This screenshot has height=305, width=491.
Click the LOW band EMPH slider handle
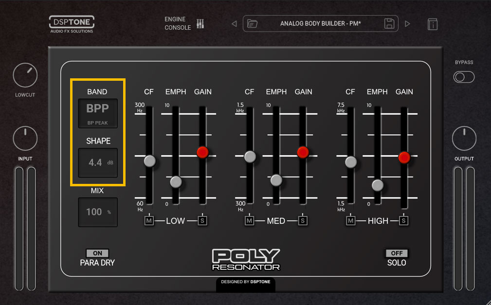(176, 181)
